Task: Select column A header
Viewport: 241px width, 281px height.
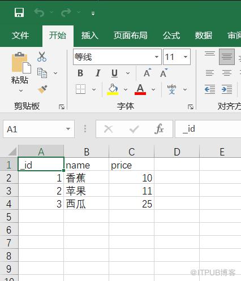Action: click(x=41, y=152)
